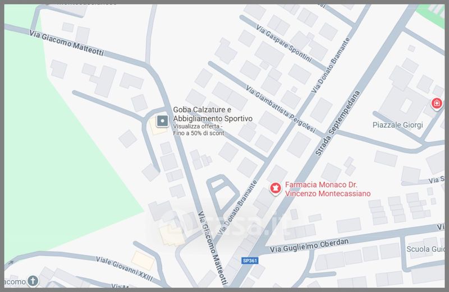The width and height of the screenshot is (449, 292).
Task: Click the lower vertical Via Giacomo Matteotti label
Action: click(213, 248)
